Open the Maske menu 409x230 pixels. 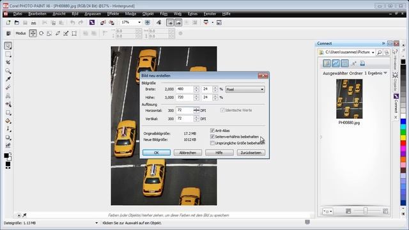coord(130,14)
